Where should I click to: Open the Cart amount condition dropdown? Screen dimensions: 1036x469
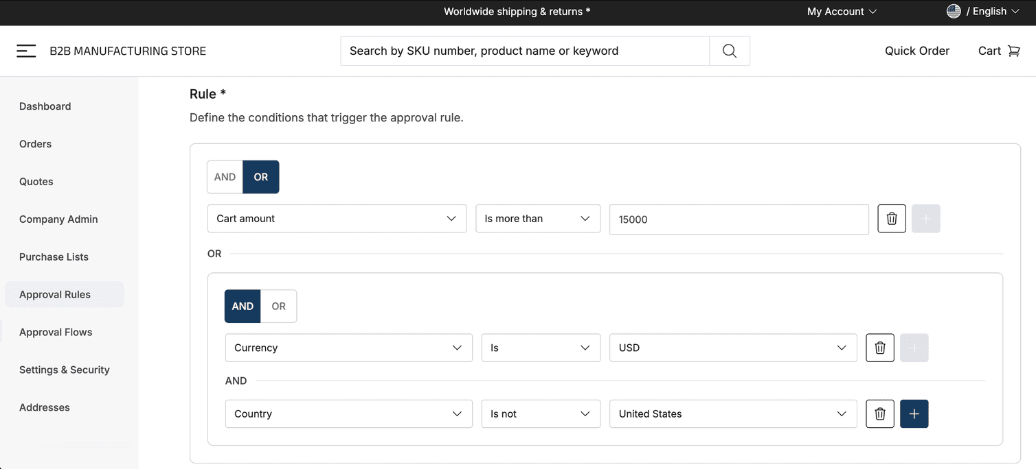point(337,218)
